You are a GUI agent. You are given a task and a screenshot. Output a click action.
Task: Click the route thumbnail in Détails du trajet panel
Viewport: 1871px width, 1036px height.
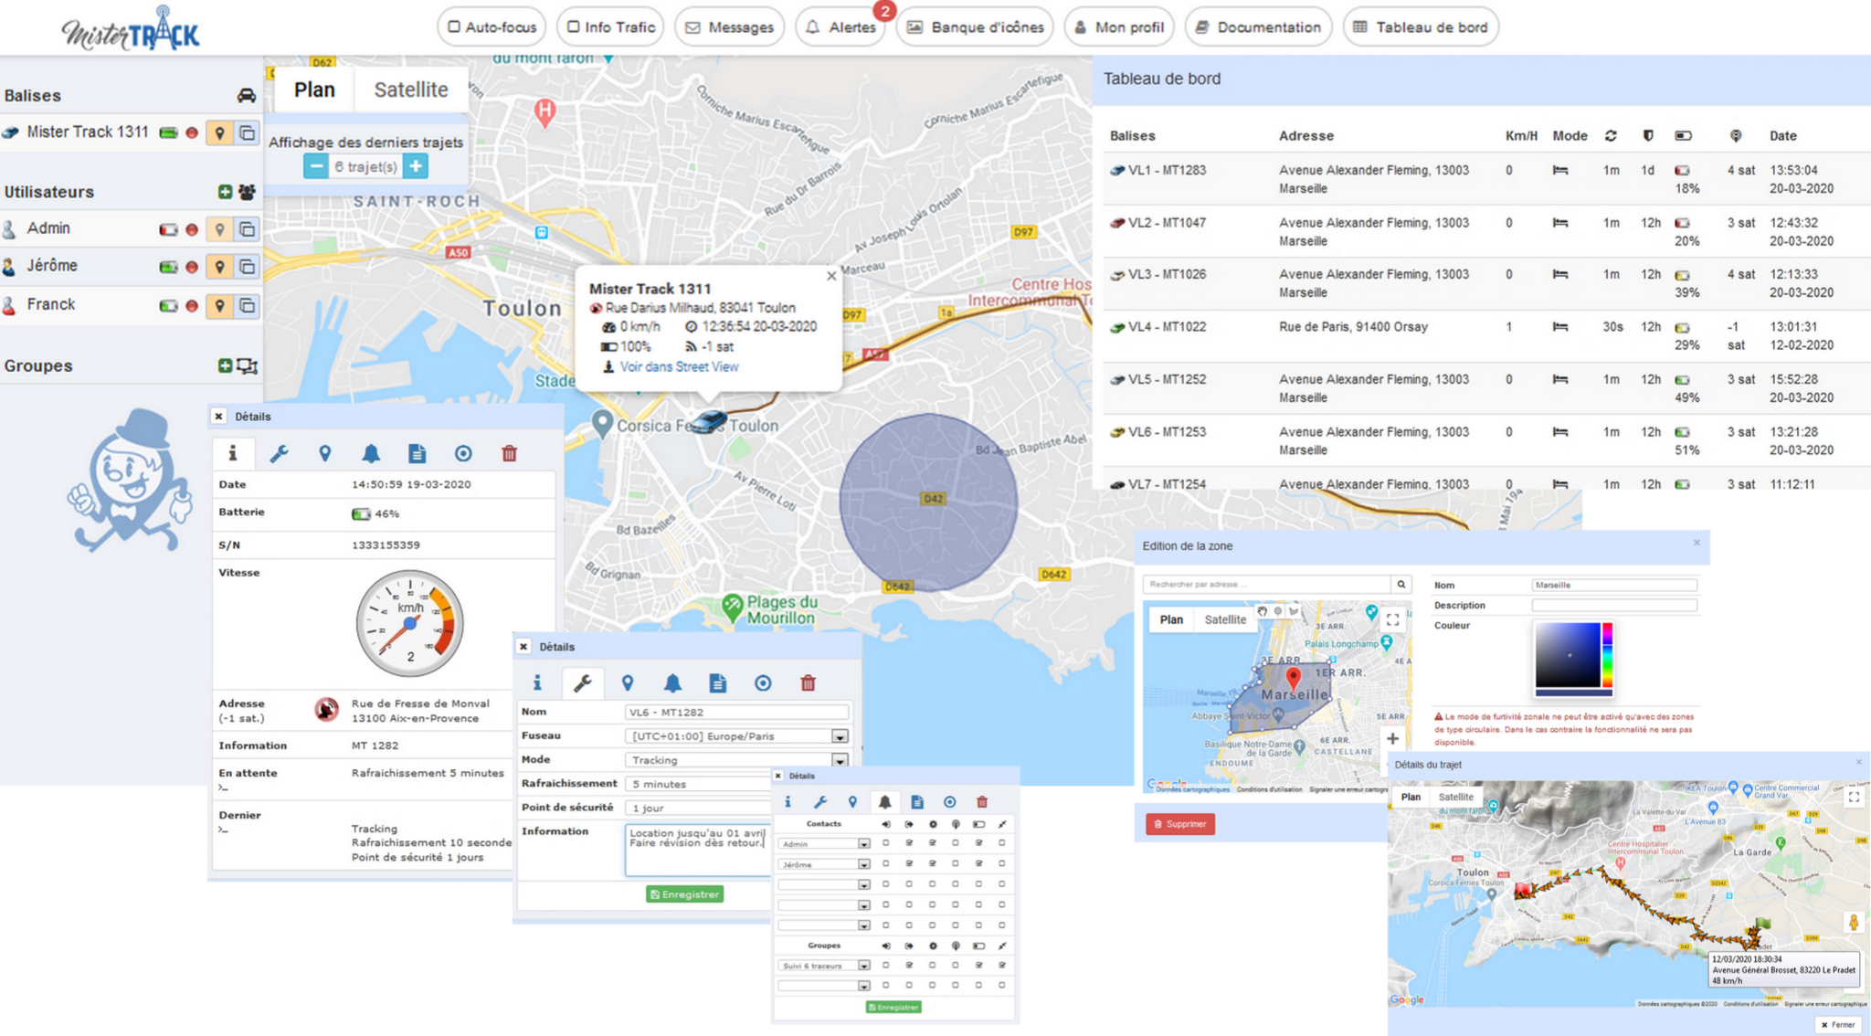click(x=1626, y=893)
